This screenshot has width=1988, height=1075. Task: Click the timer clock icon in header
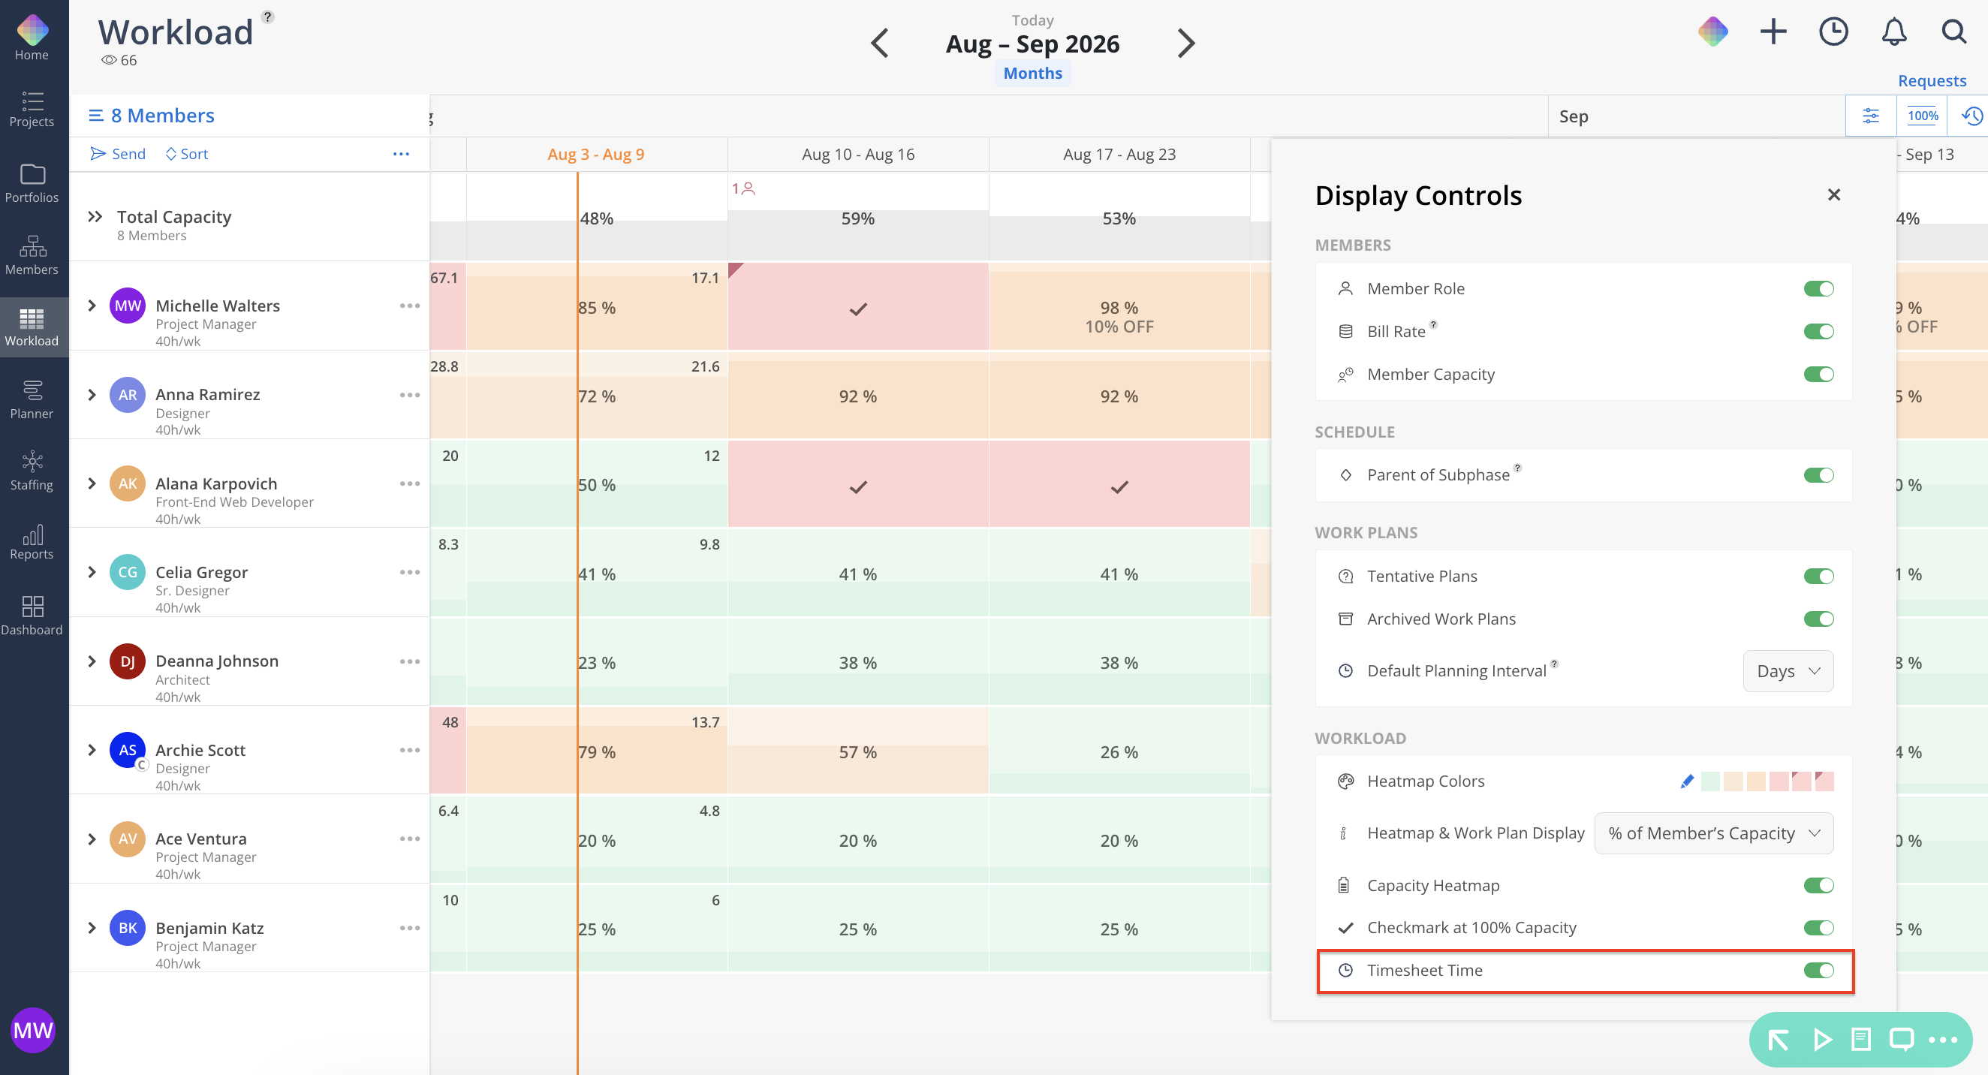coord(1833,32)
